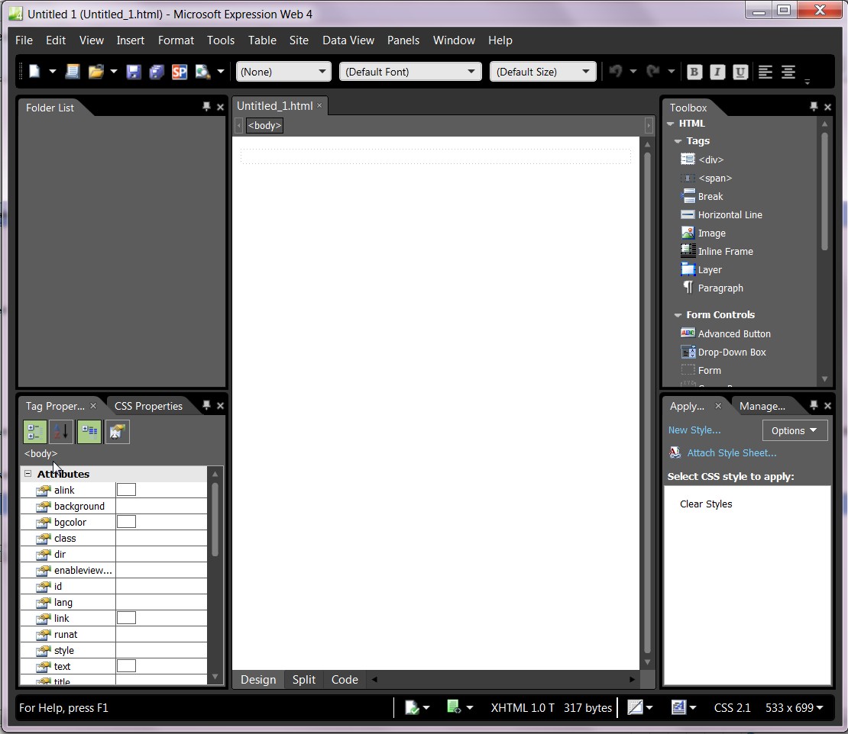Collapse the HTML section in Toolbox
The width and height of the screenshot is (848, 734).
pos(671,124)
